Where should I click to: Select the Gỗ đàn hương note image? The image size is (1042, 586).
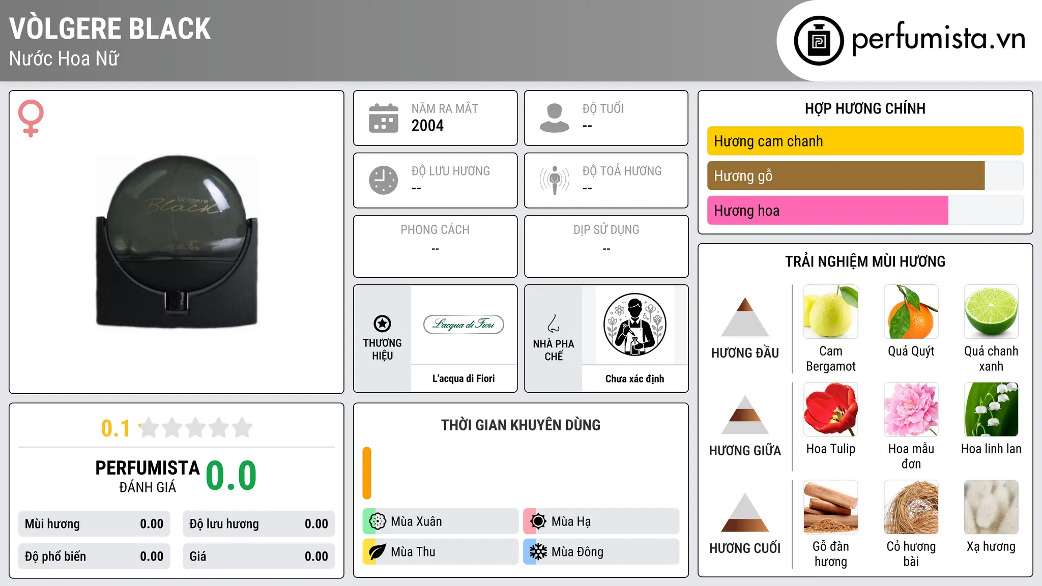(831, 507)
